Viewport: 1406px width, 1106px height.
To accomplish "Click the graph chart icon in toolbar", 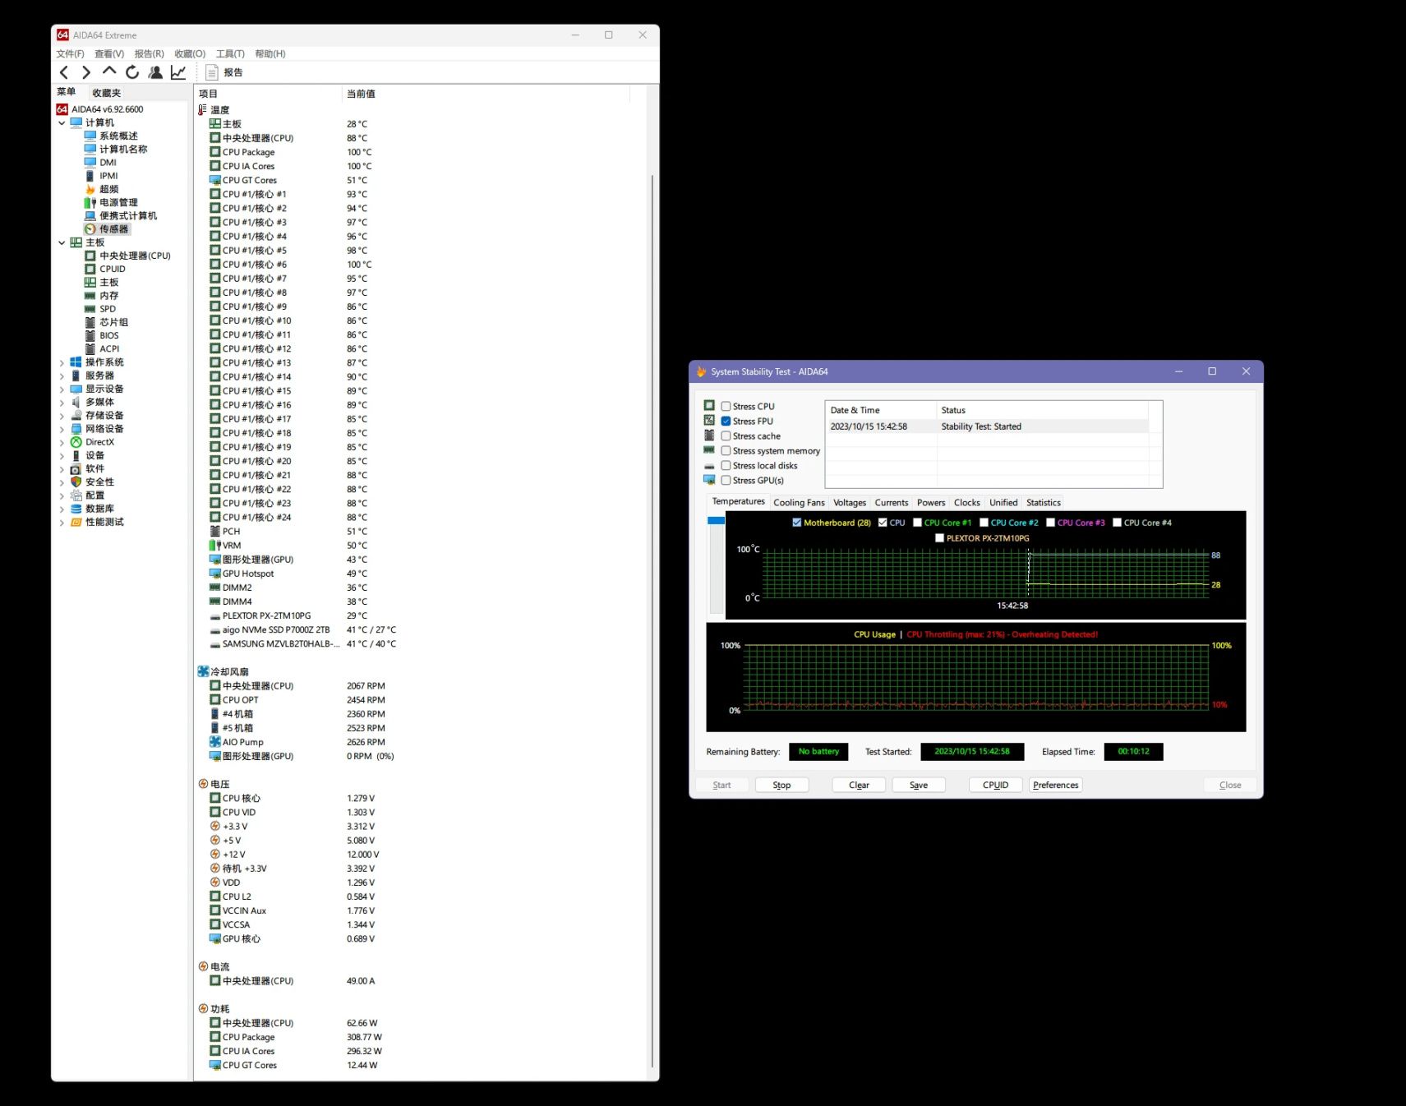I will click(x=178, y=72).
